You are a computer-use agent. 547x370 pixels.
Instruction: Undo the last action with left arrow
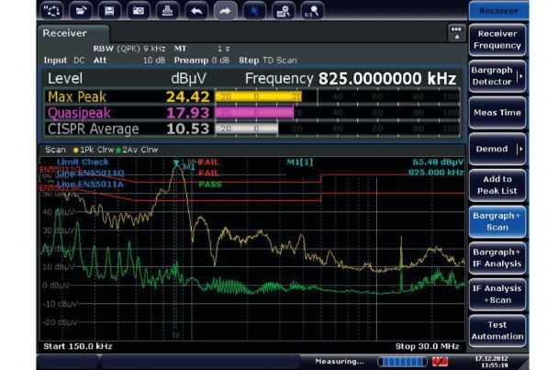pos(196,11)
